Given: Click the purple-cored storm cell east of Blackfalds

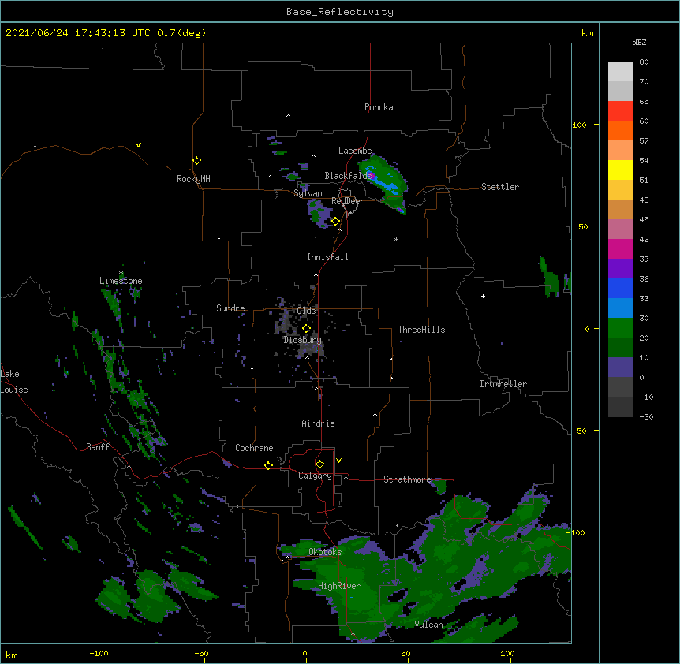Looking at the screenshot, I should [383, 182].
